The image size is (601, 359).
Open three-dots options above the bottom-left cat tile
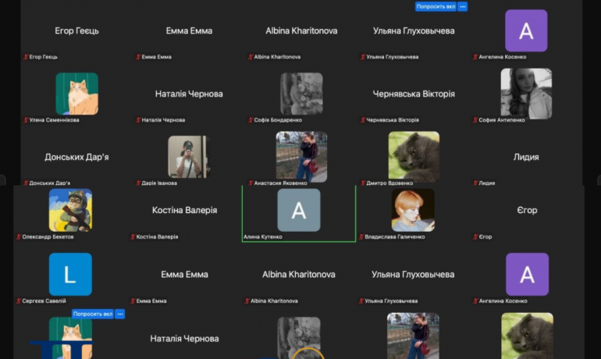120,314
